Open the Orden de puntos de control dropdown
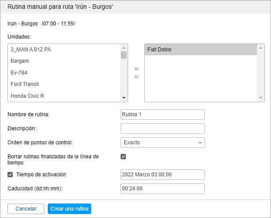This screenshot has width=271, height=218. pyautogui.click(x=162, y=142)
